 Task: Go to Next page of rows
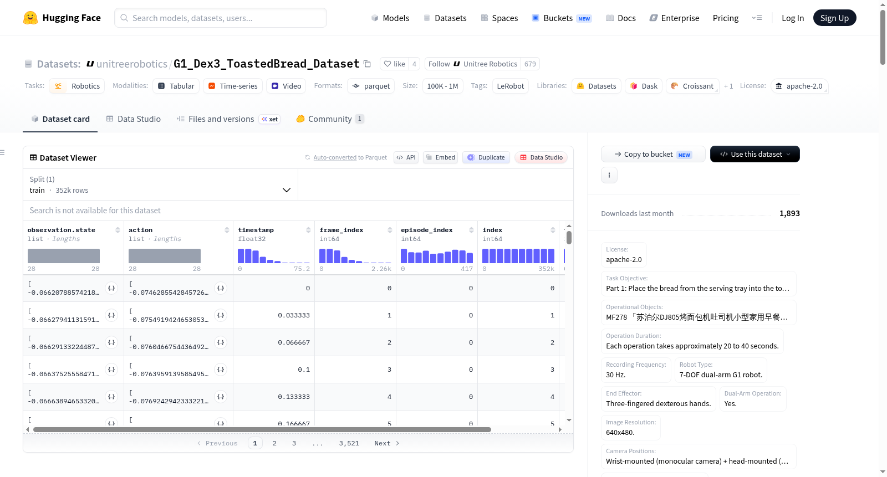387,443
